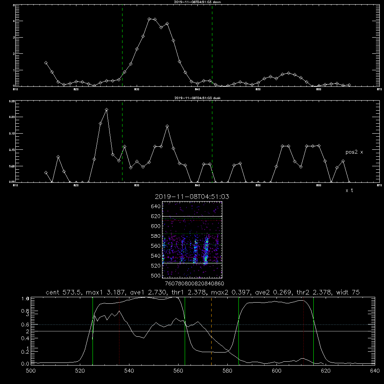Click the '760780800820840860' label under the spectrogram
The image size is (384, 384).
195,284
